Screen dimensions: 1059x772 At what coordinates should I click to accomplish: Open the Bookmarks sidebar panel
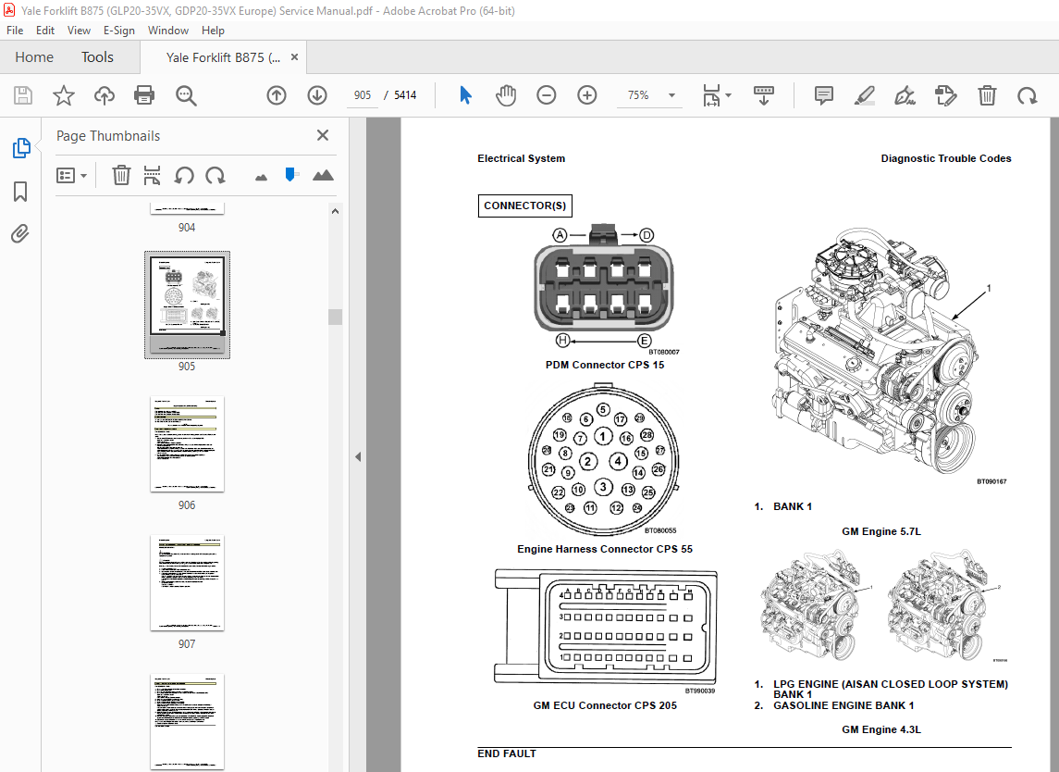20,192
